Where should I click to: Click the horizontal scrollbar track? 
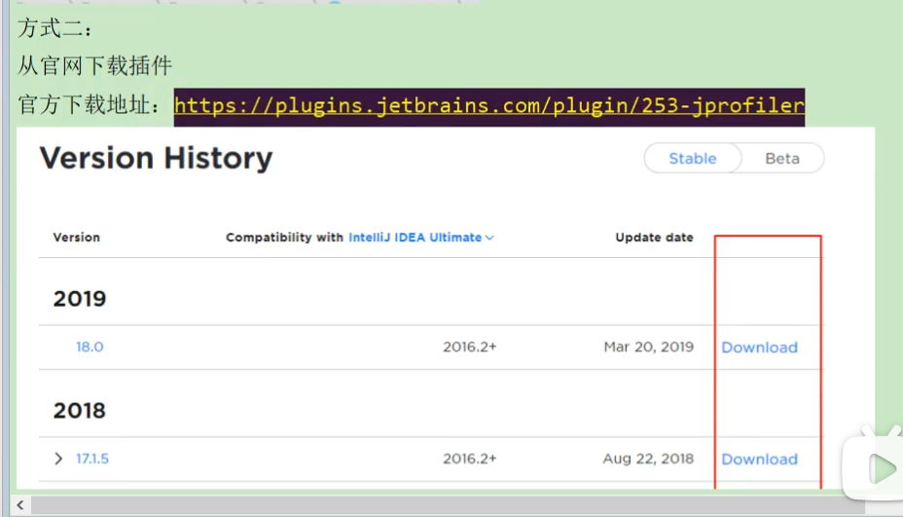pyautogui.click(x=438, y=504)
